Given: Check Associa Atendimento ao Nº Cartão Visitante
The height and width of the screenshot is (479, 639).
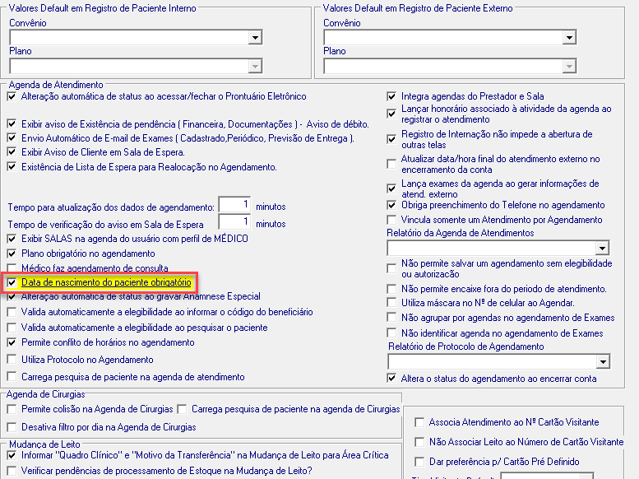Looking at the screenshot, I should coord(419,422).
